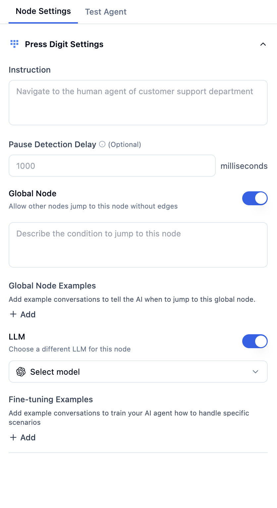Click the plus icon under Global Node Examples
The image size is (277, 508).
pos(13,314)
